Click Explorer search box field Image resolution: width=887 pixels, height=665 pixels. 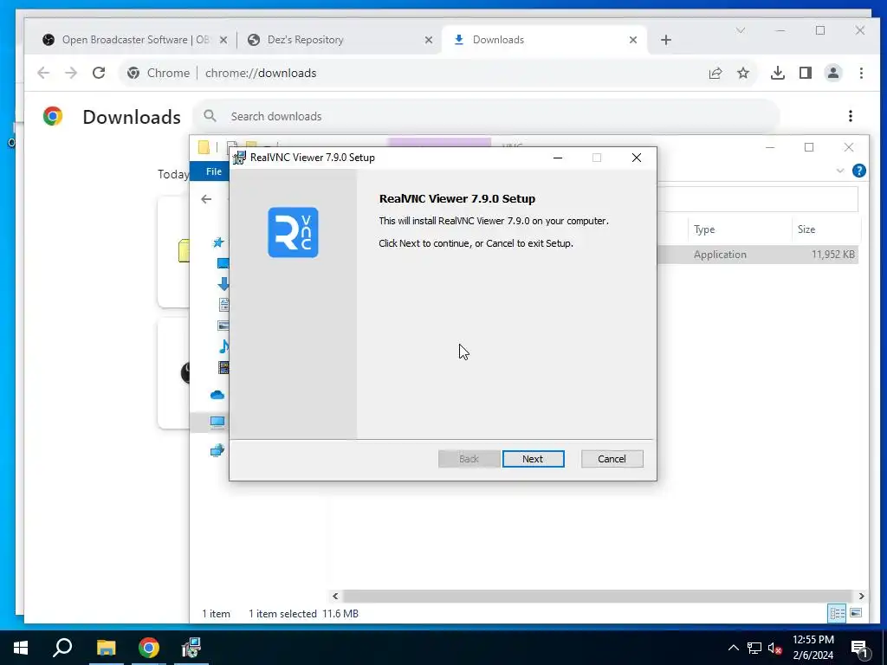coord(757,199)
